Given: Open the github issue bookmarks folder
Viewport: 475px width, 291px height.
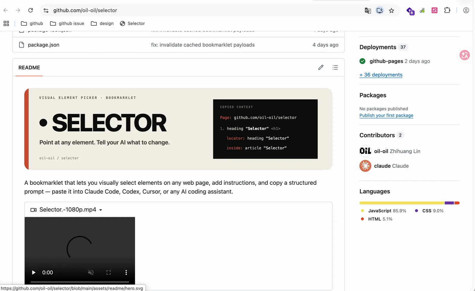Looking at the screenshot, I should [67, 23].
